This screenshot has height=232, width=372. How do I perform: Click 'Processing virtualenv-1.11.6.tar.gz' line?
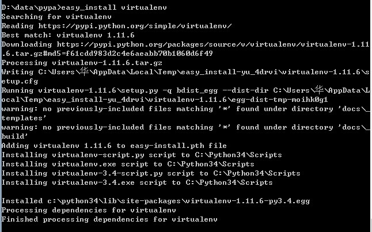82,63
